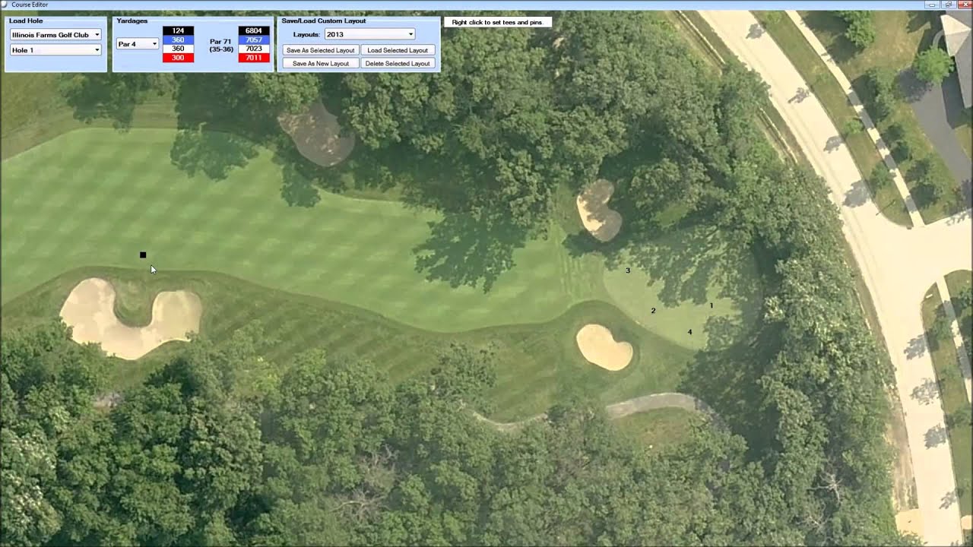Click the blue total yardage 7057 cell
Image resolution: width=973 pixels, height=547 pixels.
point(254,40)
